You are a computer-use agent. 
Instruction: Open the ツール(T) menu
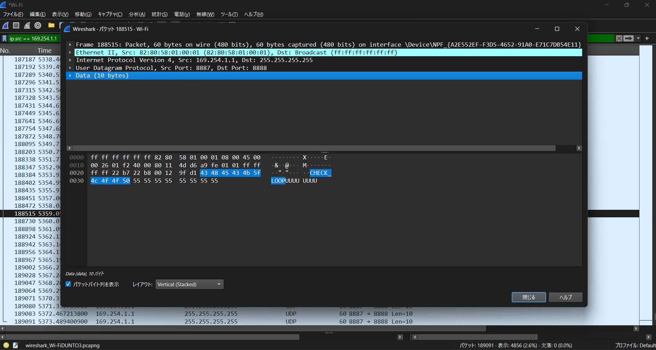coord(229,14)
